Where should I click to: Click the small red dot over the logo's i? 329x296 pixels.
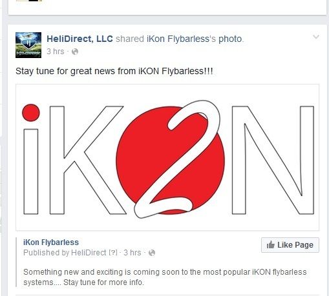[x=31, y=113]
